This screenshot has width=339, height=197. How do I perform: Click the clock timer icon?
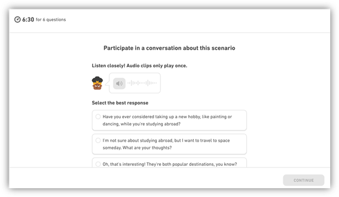[x=18, y=19]
